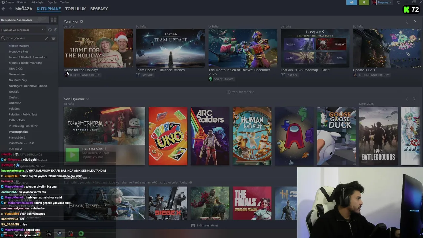The height and width of the screenshot is (238, 423).
Task: Go back with the left navigation arrow
Action: pos(4,9)
